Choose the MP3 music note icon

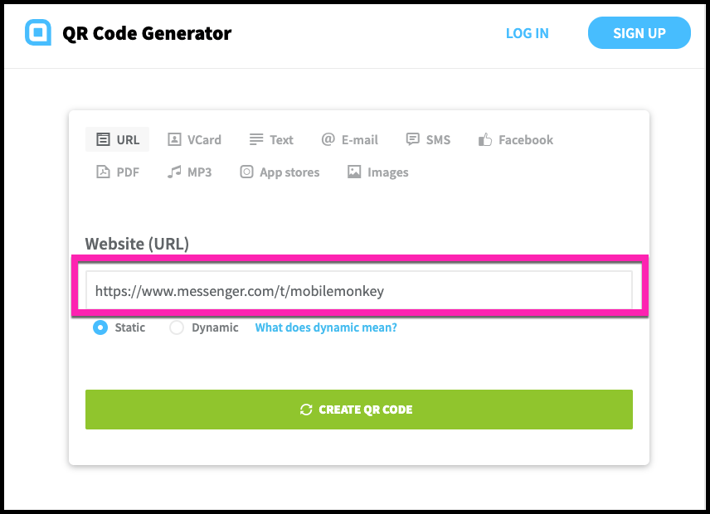(174, 172)
